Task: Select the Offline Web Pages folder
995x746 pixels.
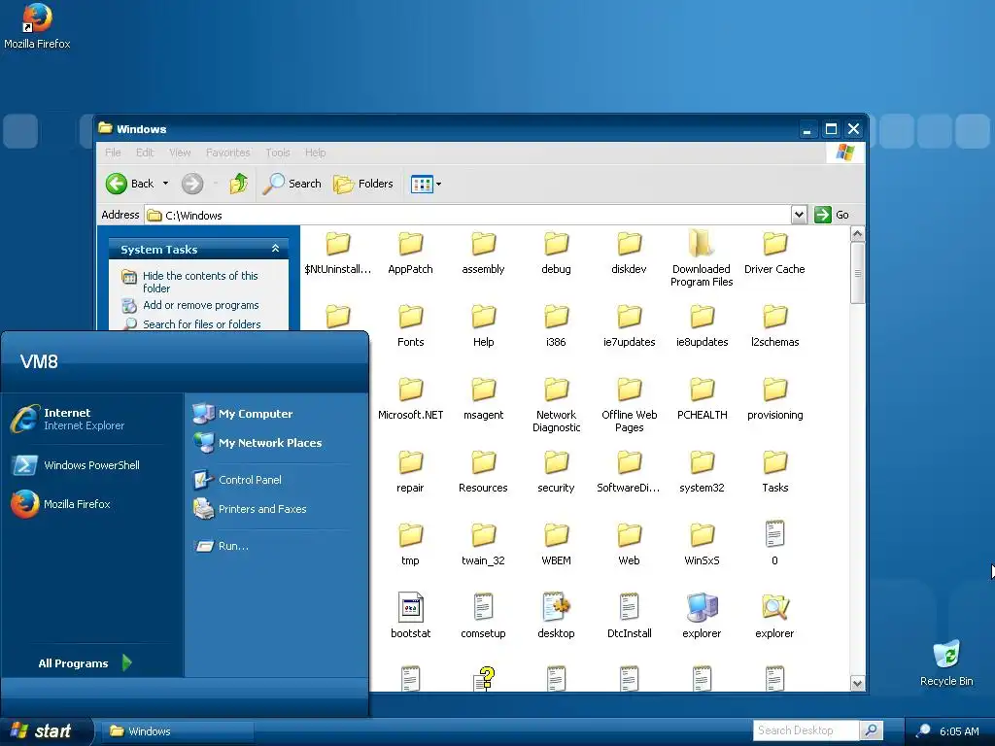Action: [630, 405]
